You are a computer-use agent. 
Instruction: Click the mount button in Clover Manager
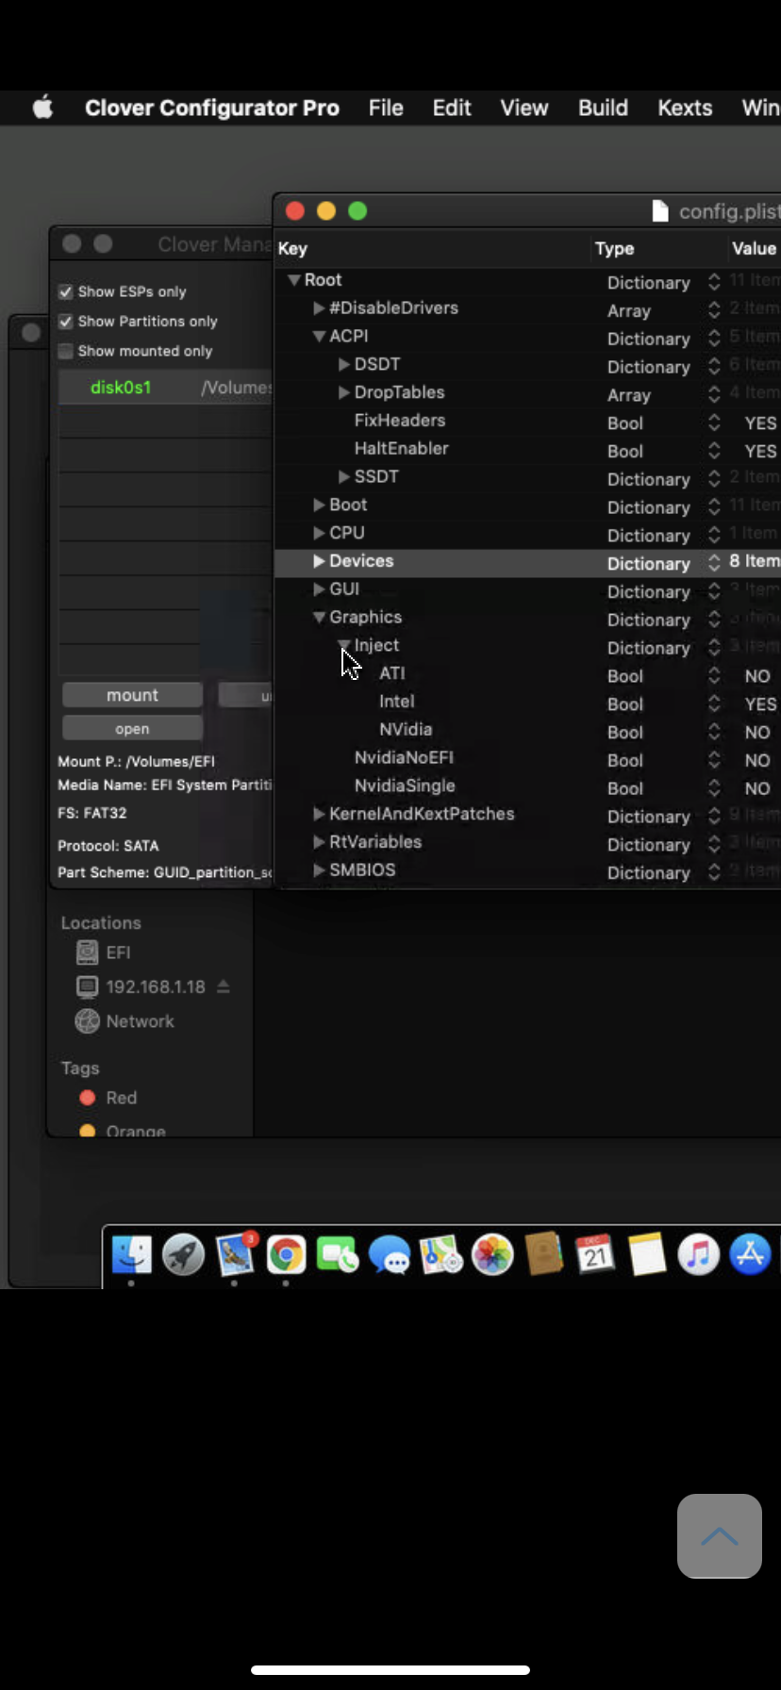pyautogui.click(x=132, y=695)
